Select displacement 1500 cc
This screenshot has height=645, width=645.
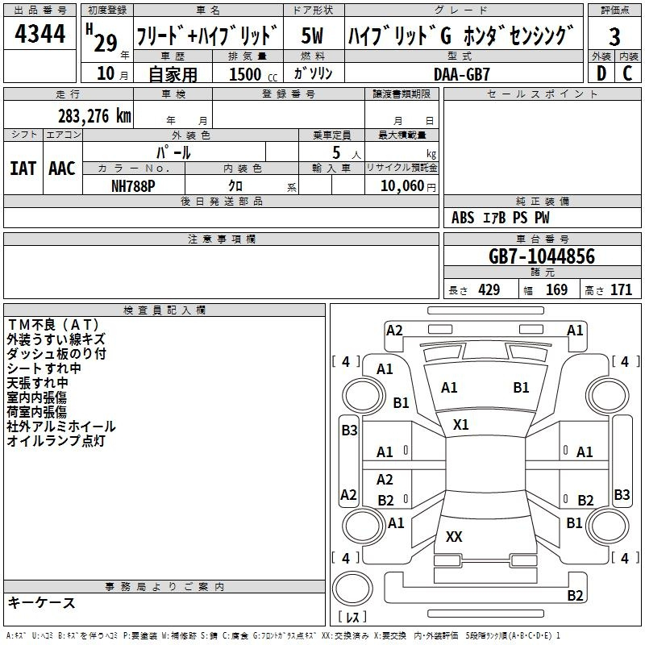pos(253,74)
